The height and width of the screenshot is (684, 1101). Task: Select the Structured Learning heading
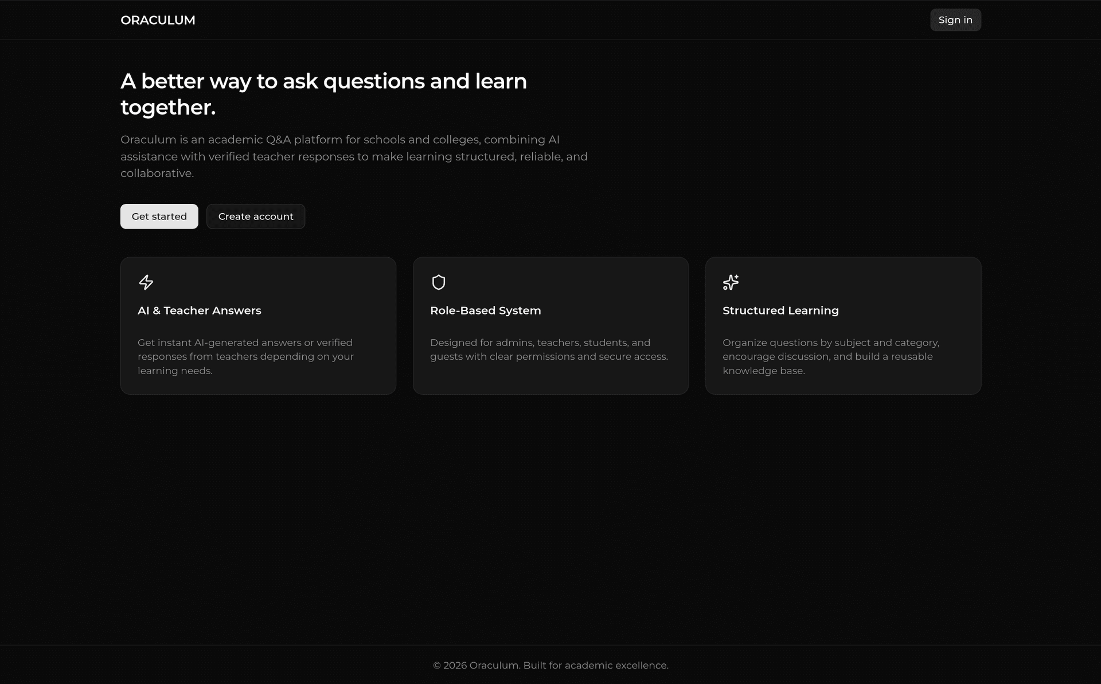(780, 310)
